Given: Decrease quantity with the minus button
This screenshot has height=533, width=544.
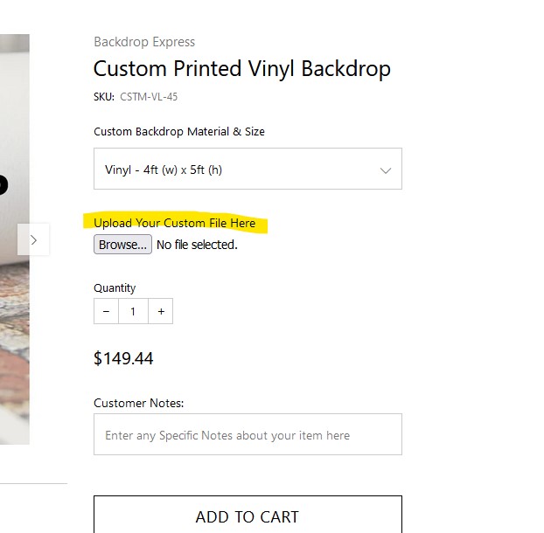Looking at the screenshot, I should [x=106, y=311].
